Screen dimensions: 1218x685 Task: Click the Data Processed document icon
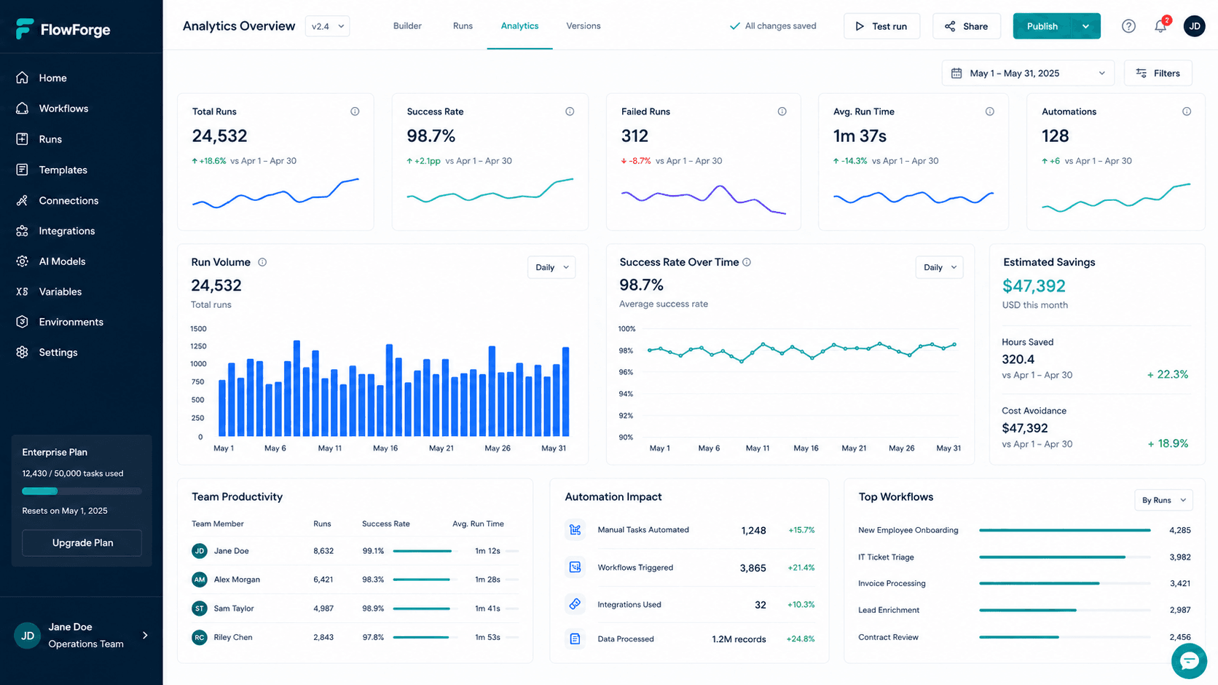tap(575, 639)
